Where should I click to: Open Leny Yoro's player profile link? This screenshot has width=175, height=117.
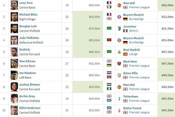26,3
